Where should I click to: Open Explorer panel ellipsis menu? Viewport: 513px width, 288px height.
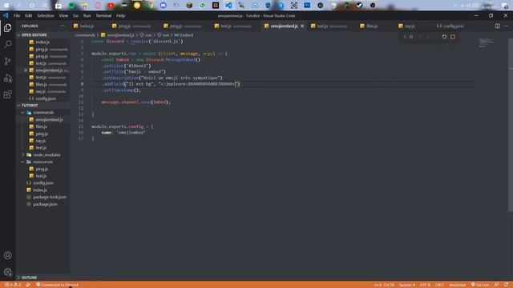pyautogui.click(x=63, y=26)
